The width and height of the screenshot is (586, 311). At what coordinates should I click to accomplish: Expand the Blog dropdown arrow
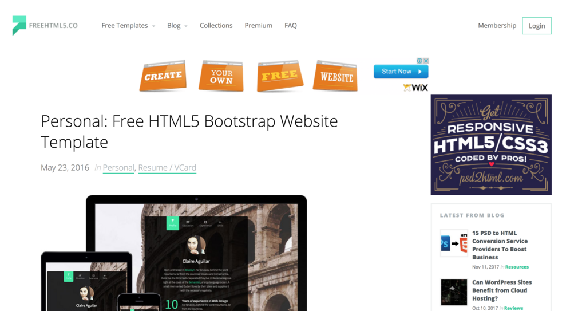(x=186, y=26)
